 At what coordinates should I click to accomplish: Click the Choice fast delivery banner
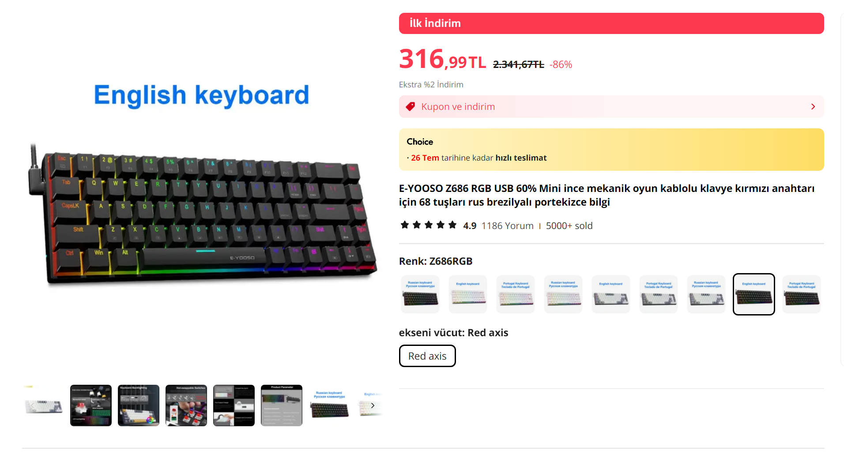(x=611, y=150)
